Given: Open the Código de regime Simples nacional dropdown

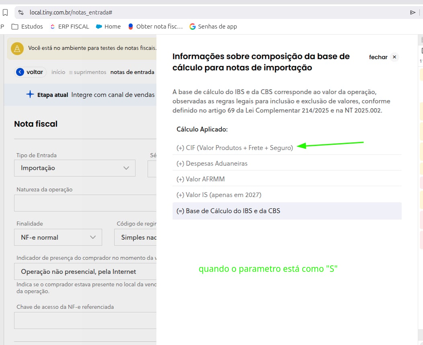Looking at the screenshot, I should (x=136, y=237).
